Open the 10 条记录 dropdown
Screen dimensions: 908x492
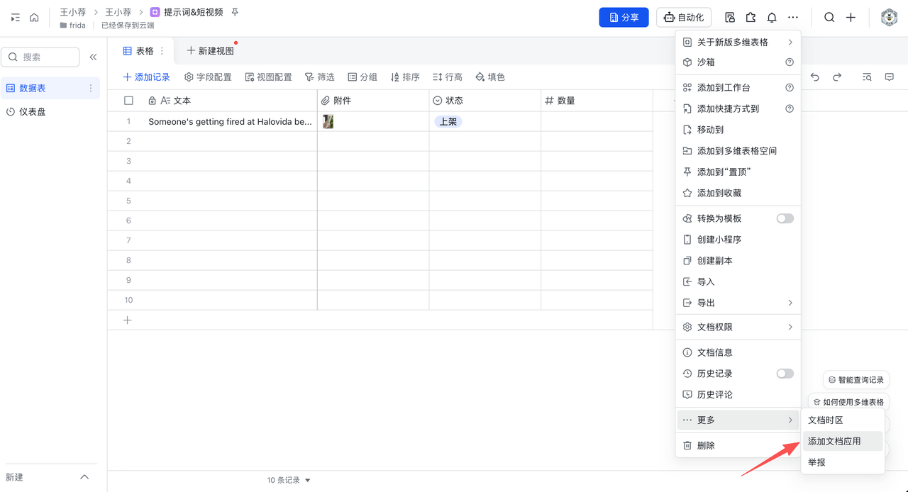[289, 480]
